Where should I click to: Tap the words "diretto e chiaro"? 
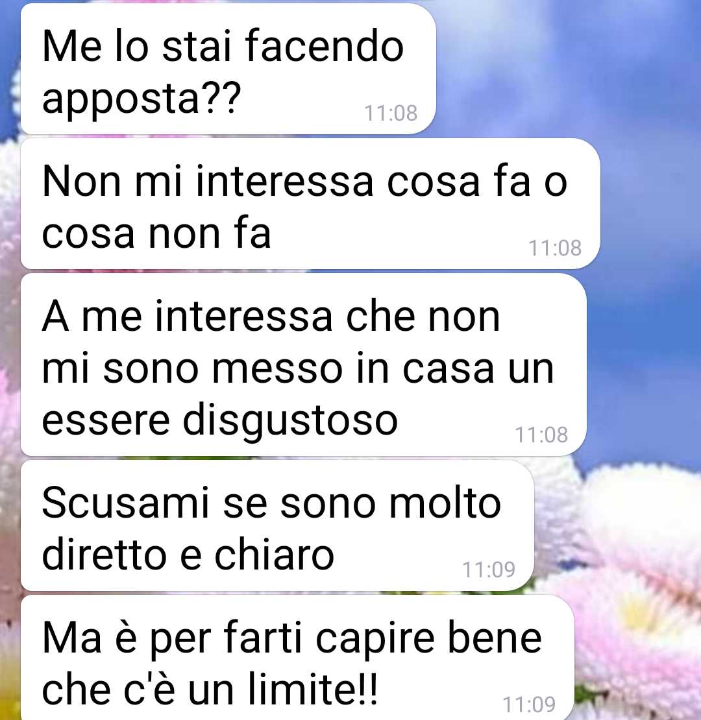click(x=188, y=555)
